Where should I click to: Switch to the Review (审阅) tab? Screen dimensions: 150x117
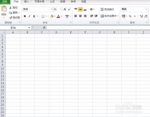pos(73,1)
